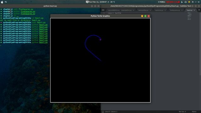Click the yellow face tray icon

click(189, 2)
